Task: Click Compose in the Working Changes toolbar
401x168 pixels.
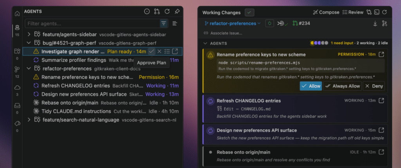Action: [x=326, y=12]
